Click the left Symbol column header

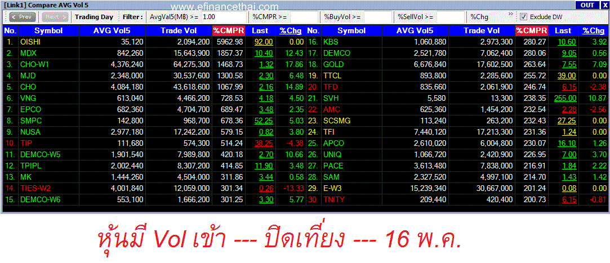pyautogui.click(x=48, y=31)
